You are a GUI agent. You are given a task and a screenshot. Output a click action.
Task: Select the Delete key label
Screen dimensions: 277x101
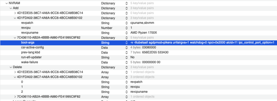(x=17, y=67)
